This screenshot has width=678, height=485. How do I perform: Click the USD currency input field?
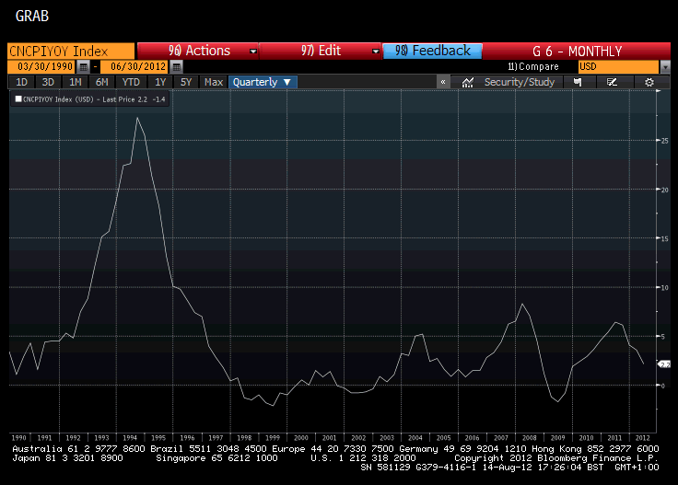619,67
